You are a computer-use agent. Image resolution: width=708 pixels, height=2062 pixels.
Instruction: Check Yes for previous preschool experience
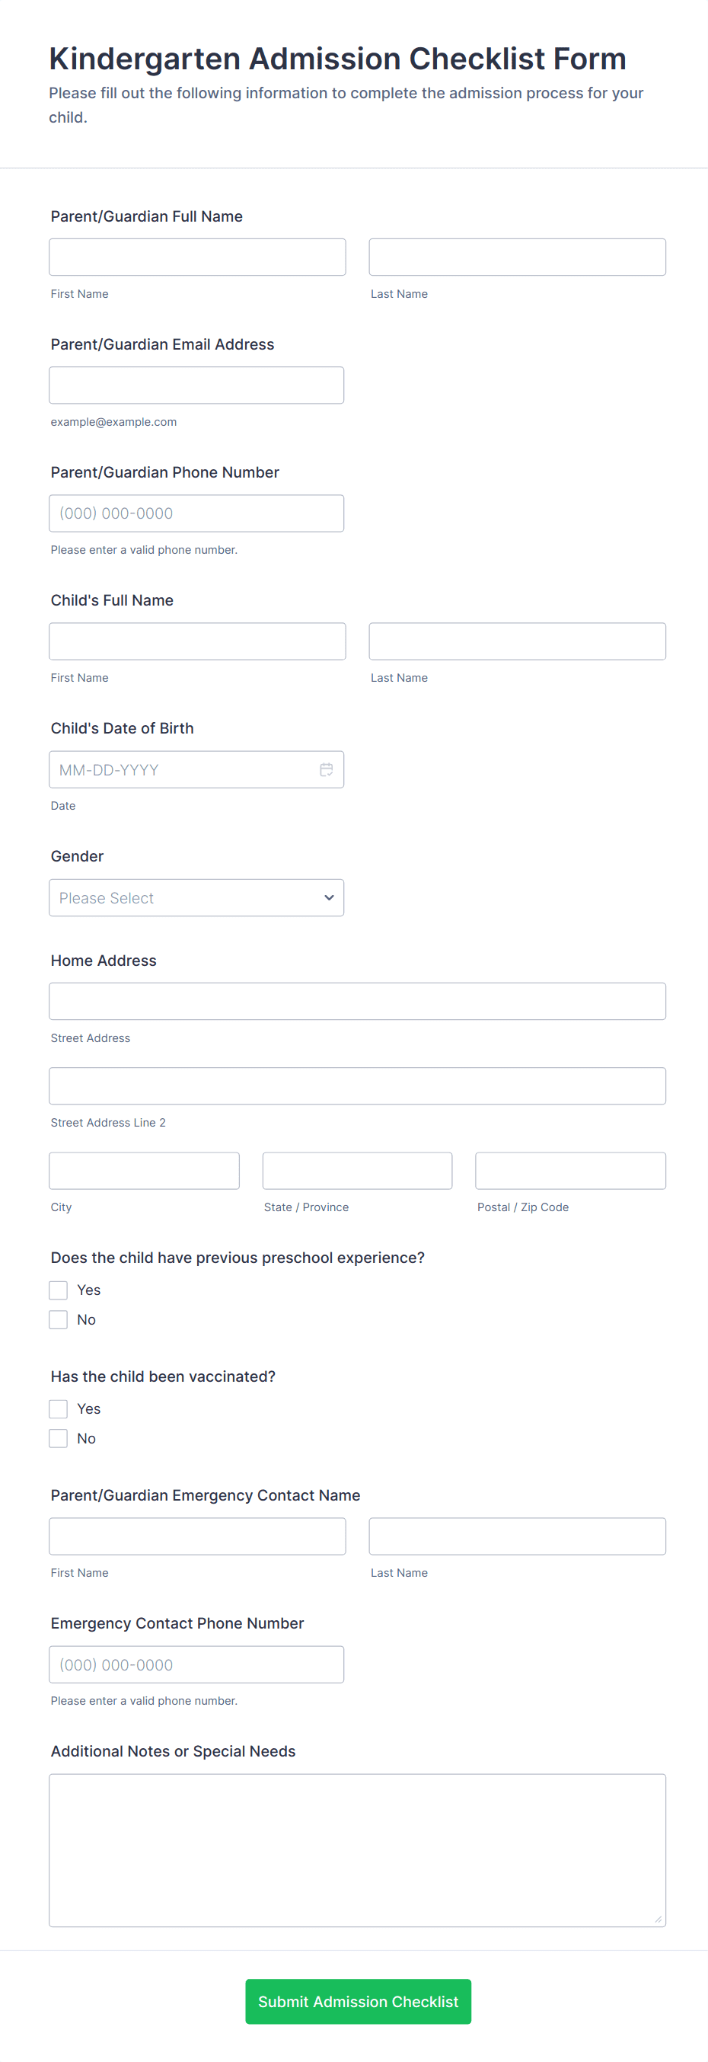[x=59, y=1290]
